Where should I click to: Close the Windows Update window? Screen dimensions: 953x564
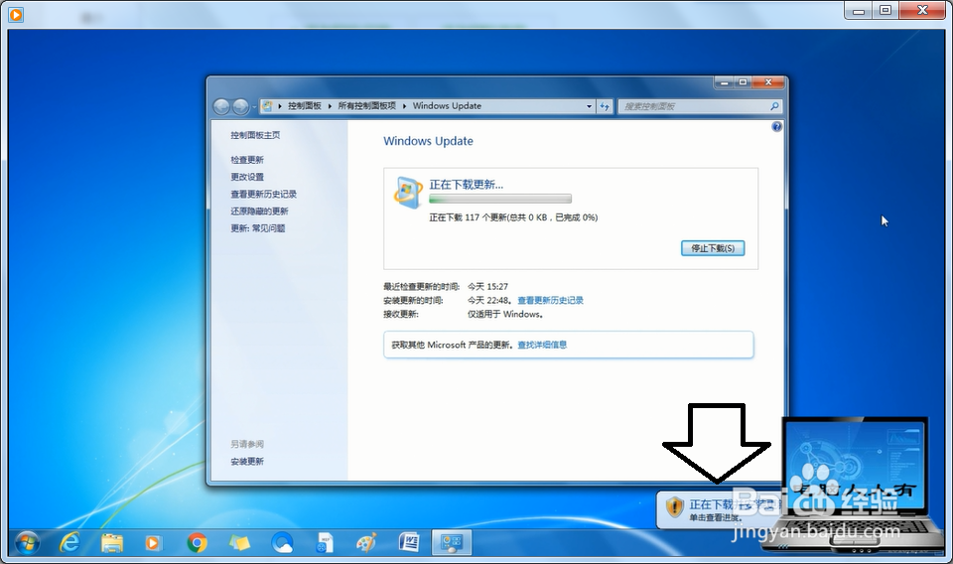(768, 82)
